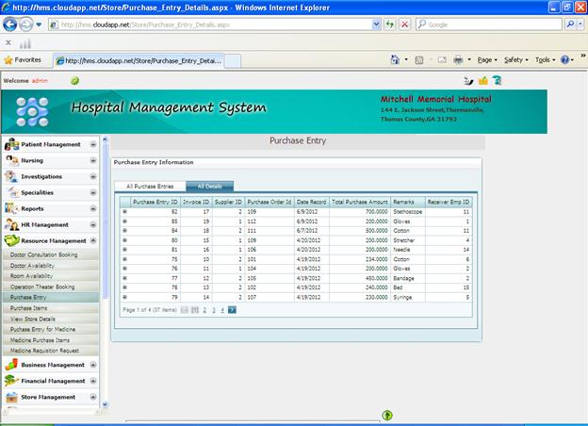Click the green up-arrow icon at page bottom
The height and width of the screenshot is (426, 588).
pos(387,415)
